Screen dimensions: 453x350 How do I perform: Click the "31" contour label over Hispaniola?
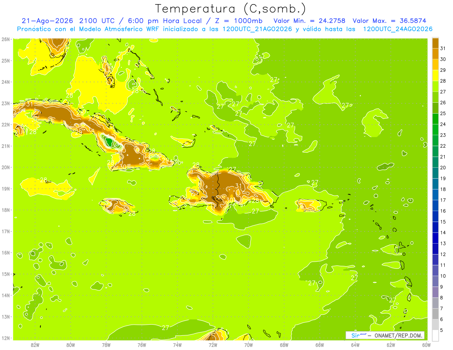click(239, 186)
